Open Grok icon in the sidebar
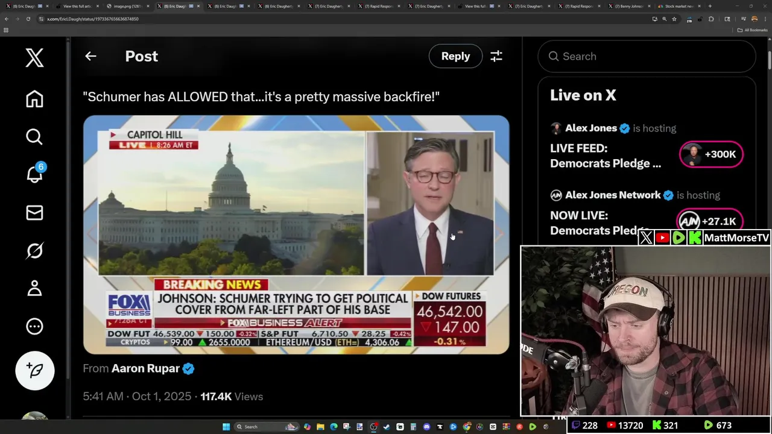The image size is (772, 434). (34, 250)
